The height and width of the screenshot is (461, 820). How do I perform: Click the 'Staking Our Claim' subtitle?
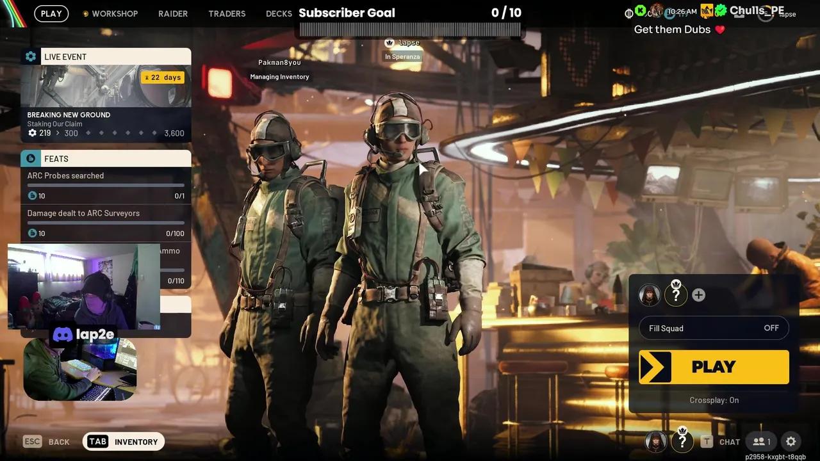[54, 124]
